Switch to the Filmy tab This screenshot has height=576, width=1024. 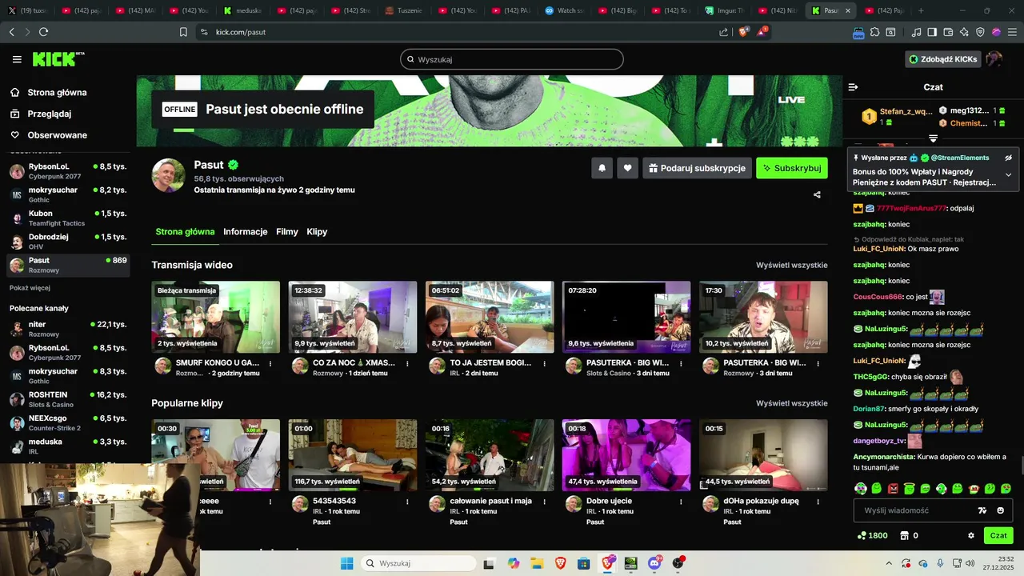tap(287, 231)
